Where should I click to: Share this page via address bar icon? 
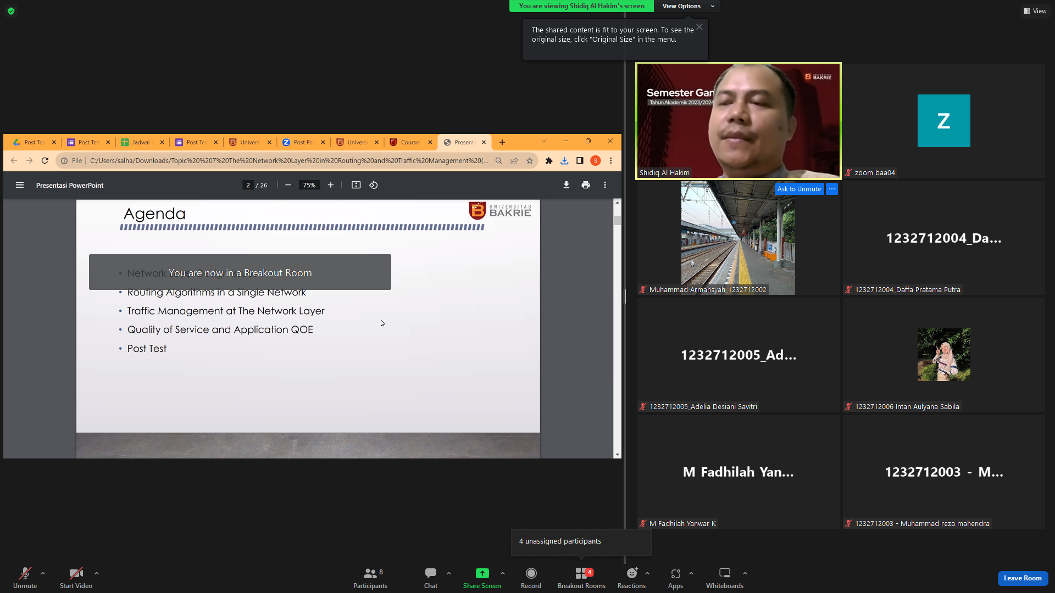pos(514,161)
